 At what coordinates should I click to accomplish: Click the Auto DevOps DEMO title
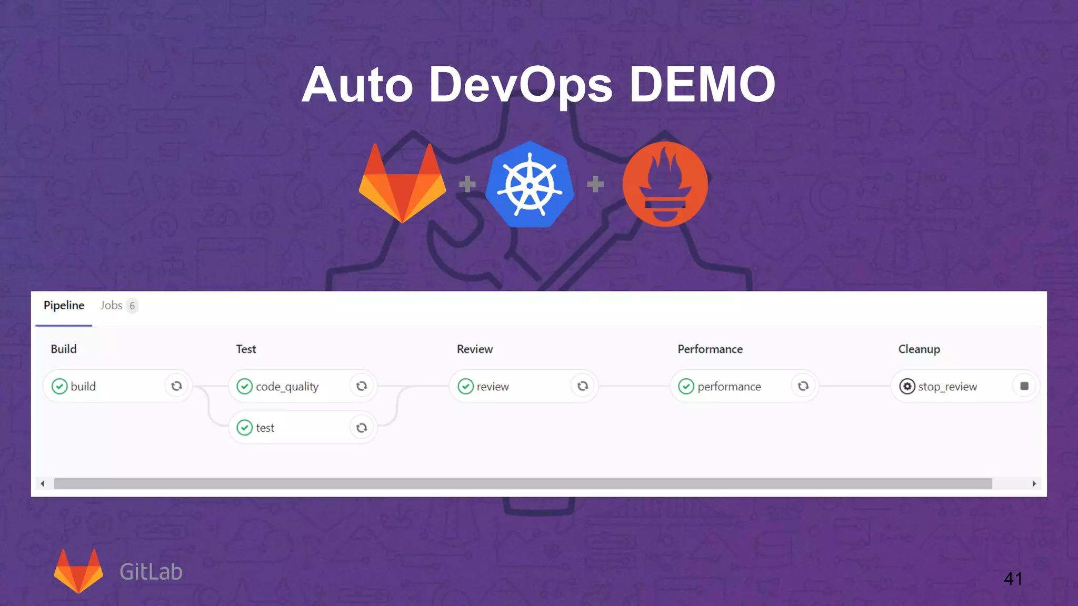(538, 84)
